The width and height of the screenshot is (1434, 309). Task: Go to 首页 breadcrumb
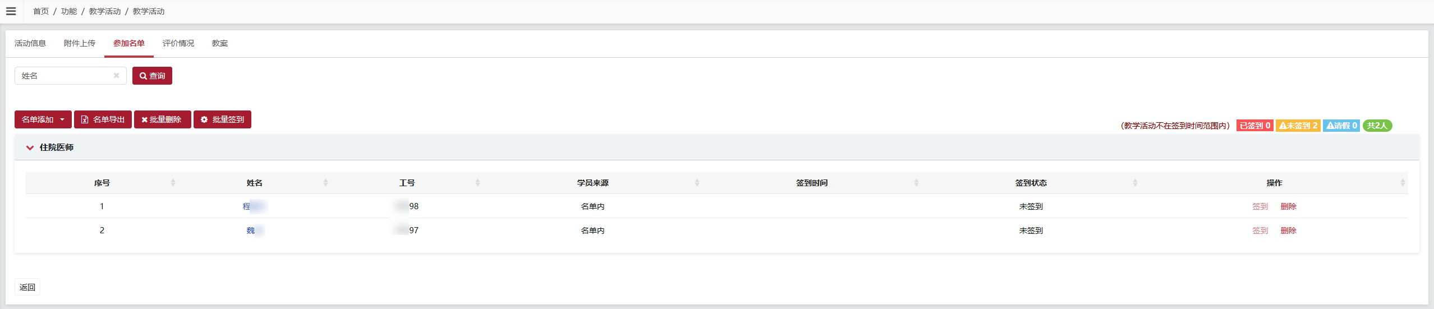pos(41,11)
